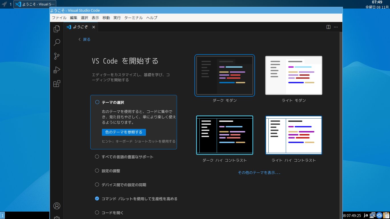
Task: Click the workspace 1 pager at bottom left
Action: pyautogui.click(x=2, y=216)
